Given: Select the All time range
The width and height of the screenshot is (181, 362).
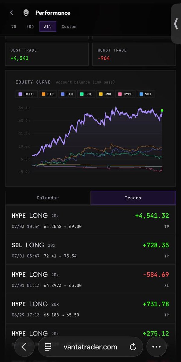Looking at the screenshot, I should 48,27.
